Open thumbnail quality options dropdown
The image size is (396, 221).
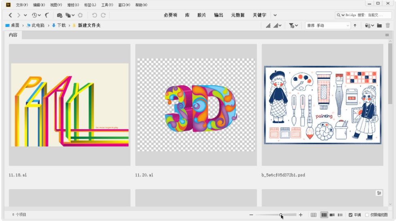(277, 25)
